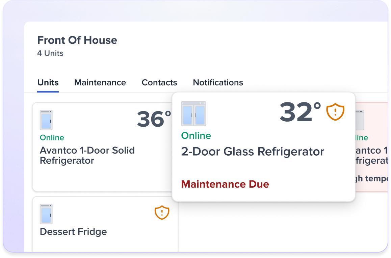Click the Maintenance Due link
391x258 pixels.
click(x=225, y=184)
